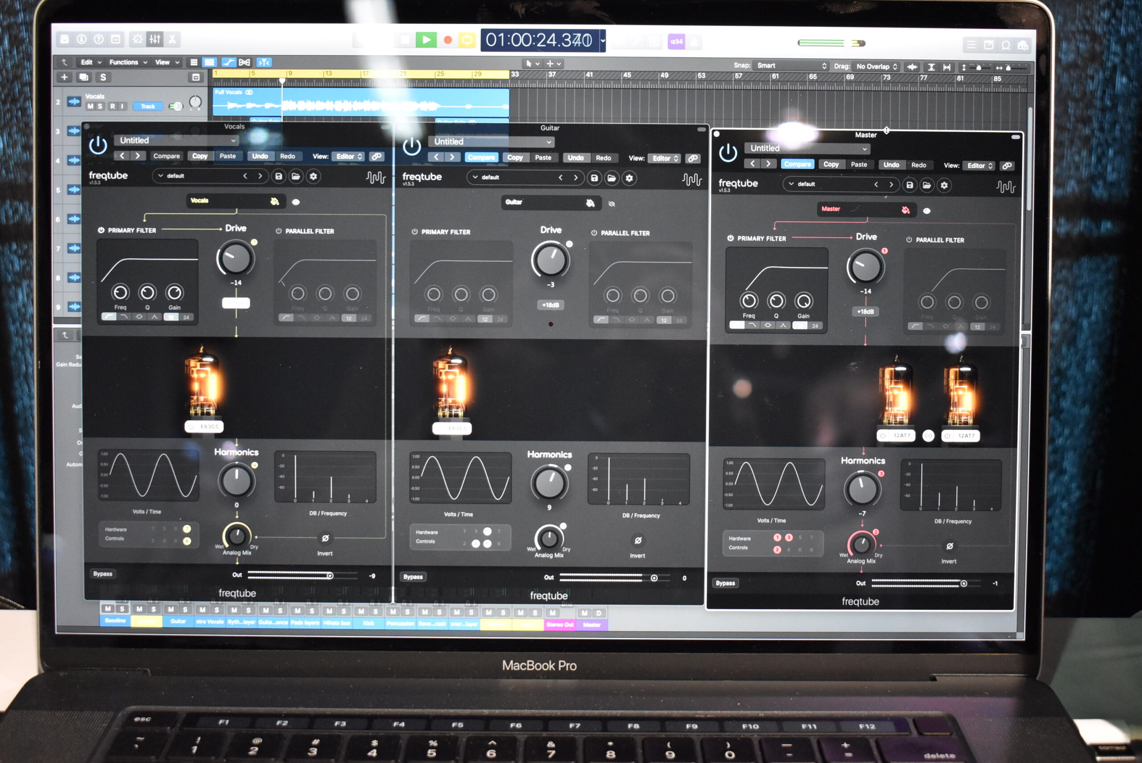This screenshot has height=763, width=1142.
Task: Click the Analog Mix knob in Master plugin
Action: click(x=861, y=544)
